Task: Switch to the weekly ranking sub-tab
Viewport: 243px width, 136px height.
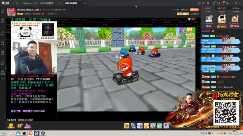Action: (x=222, y=12)
